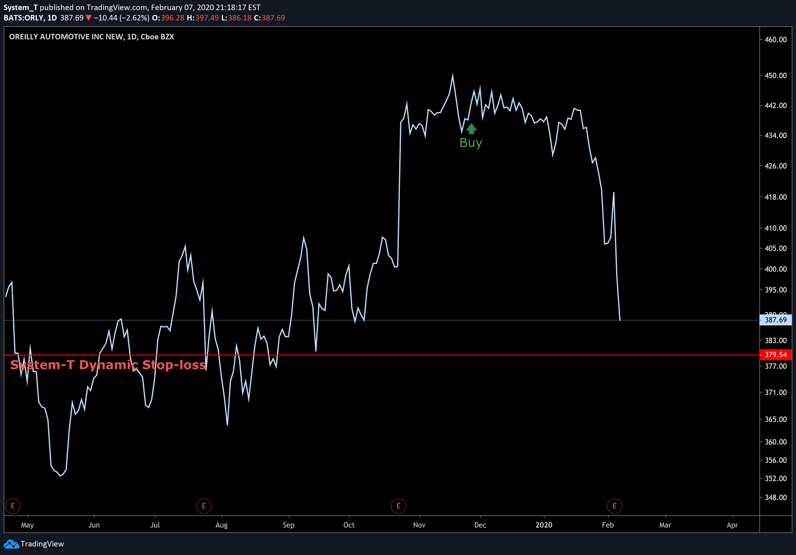Click the '−10.44 (−2.62%)' change text
This screenshot has height=555, width=796.
click(122, 18)
